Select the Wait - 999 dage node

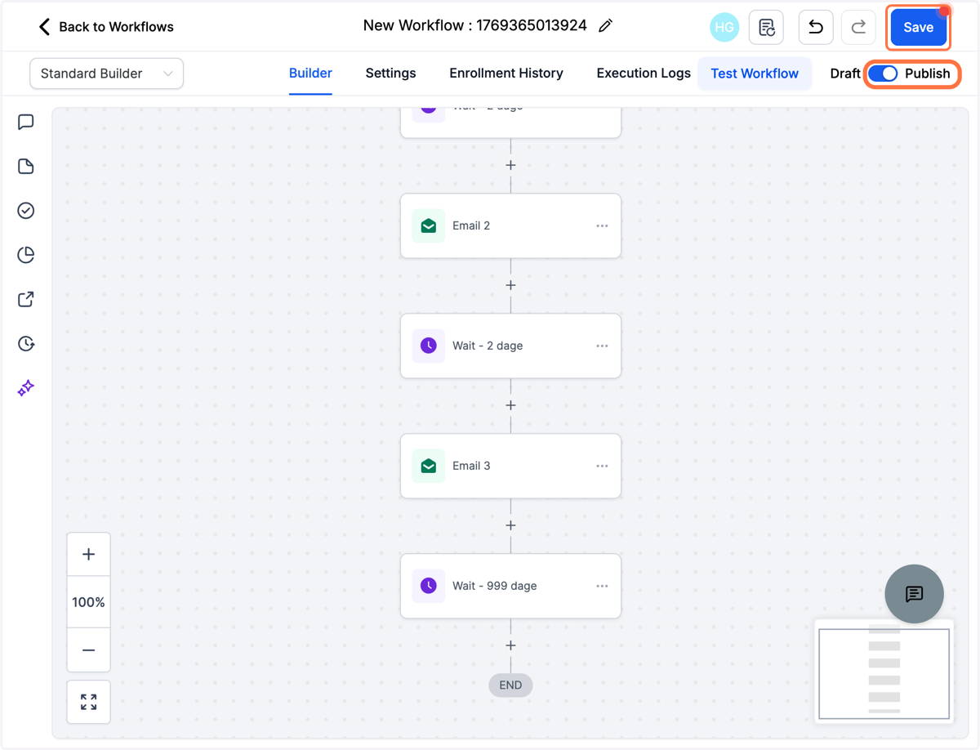tap(510, 586)
